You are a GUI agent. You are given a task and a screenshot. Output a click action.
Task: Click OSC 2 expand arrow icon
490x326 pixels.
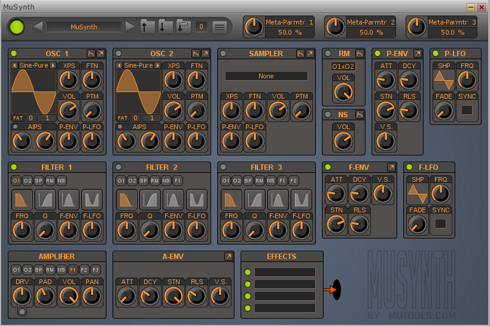(x=205, y=53)
